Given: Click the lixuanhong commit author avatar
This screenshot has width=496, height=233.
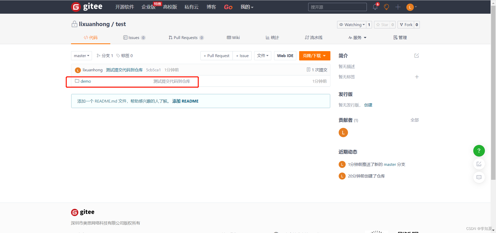Looking at the screenshot, I should (x=78, y=70).
